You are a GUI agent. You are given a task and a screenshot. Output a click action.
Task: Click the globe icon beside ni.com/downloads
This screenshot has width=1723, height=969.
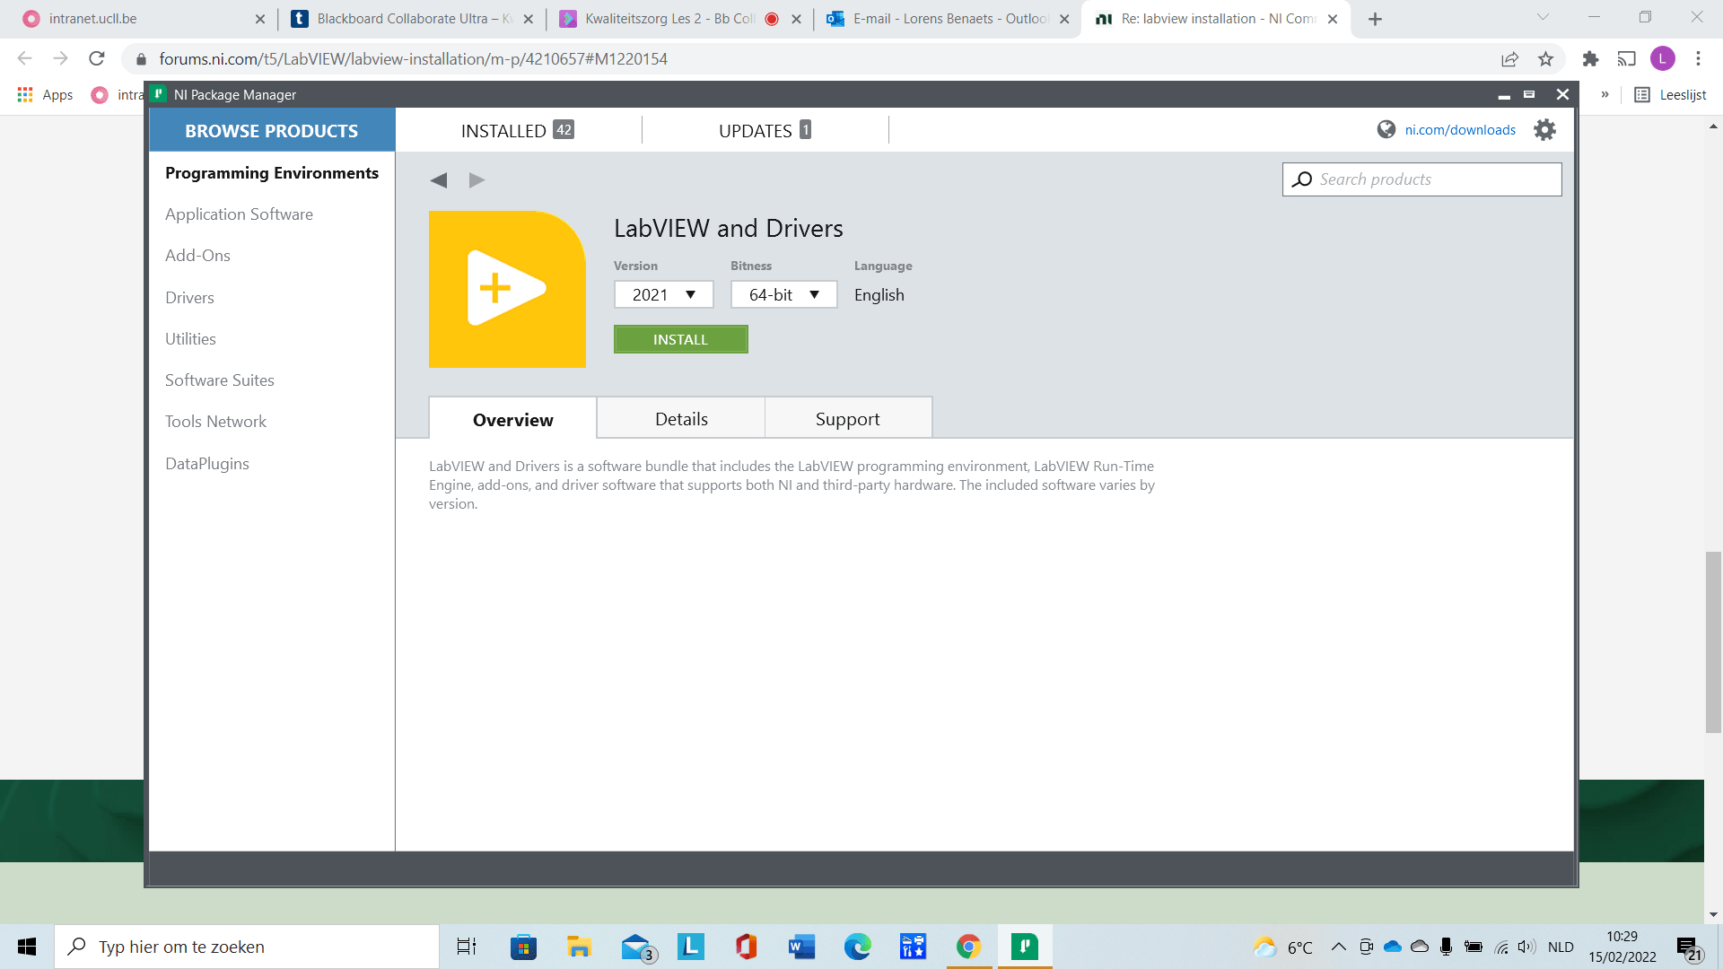(x=1385, y=129)
